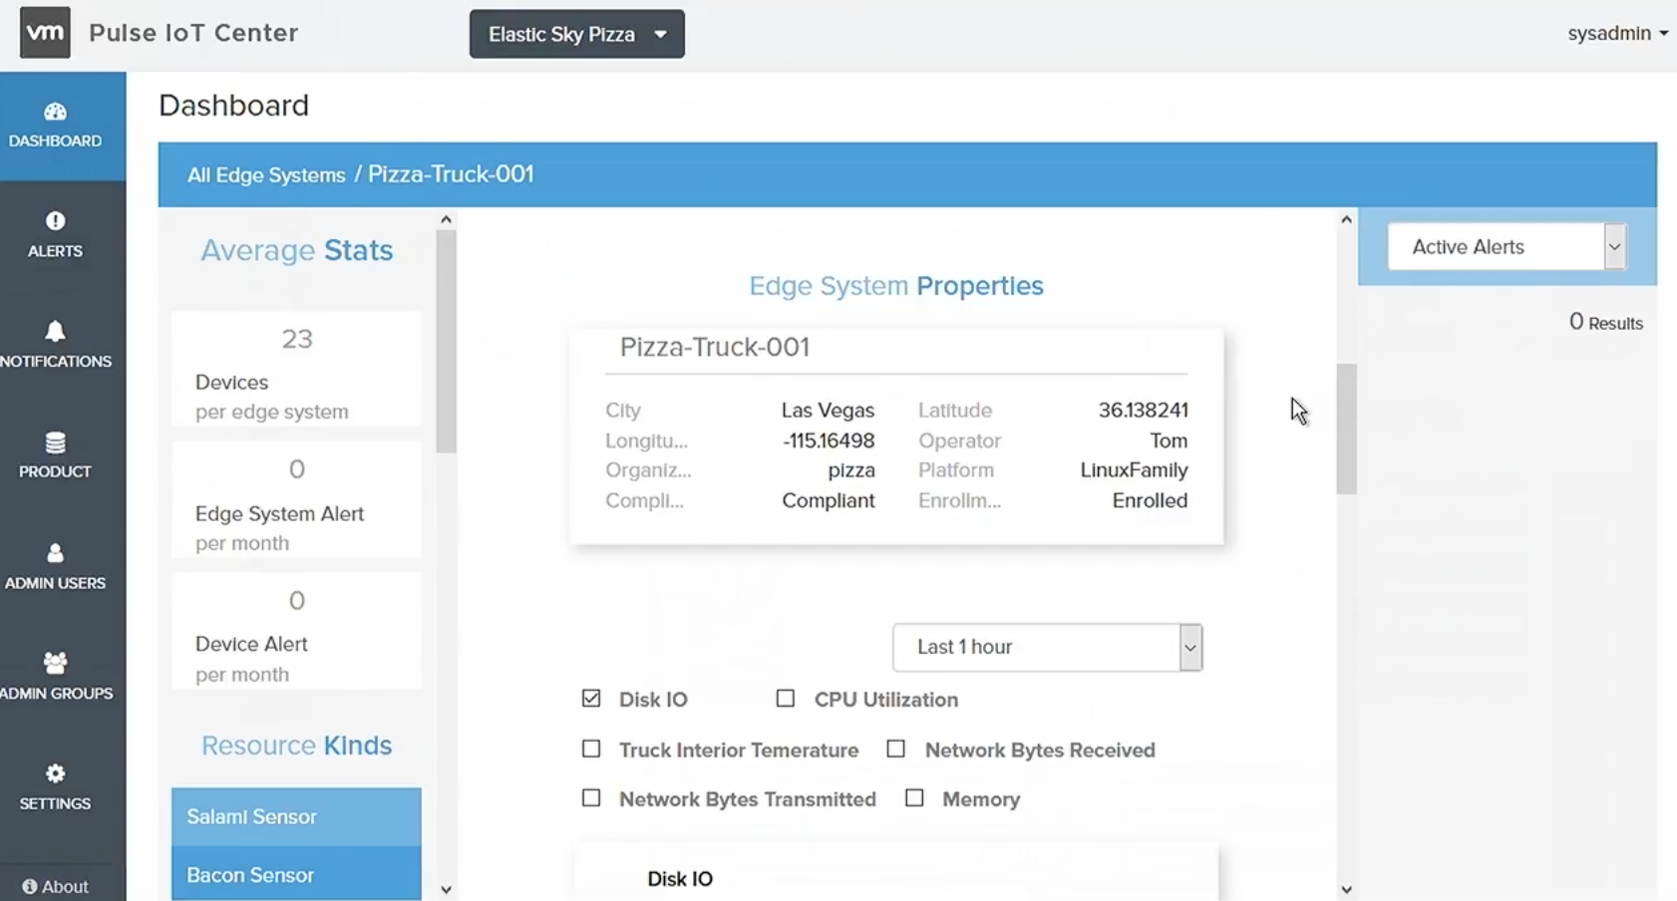Screen dimensions: 1677x901
Task: Click the Average Stats heading
Action: 296,250
